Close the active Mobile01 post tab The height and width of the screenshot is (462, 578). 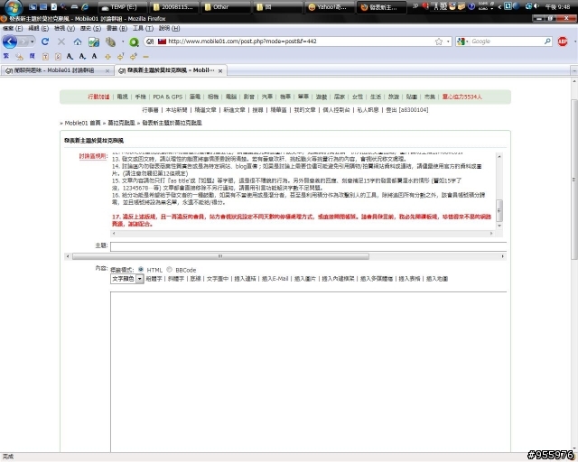[x=220, y=70]
